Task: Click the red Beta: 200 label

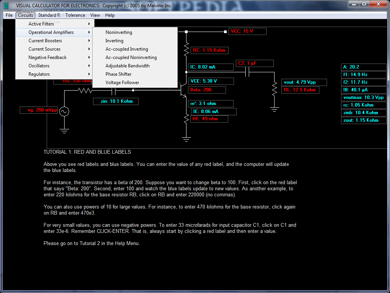Action: pos(207,90)
